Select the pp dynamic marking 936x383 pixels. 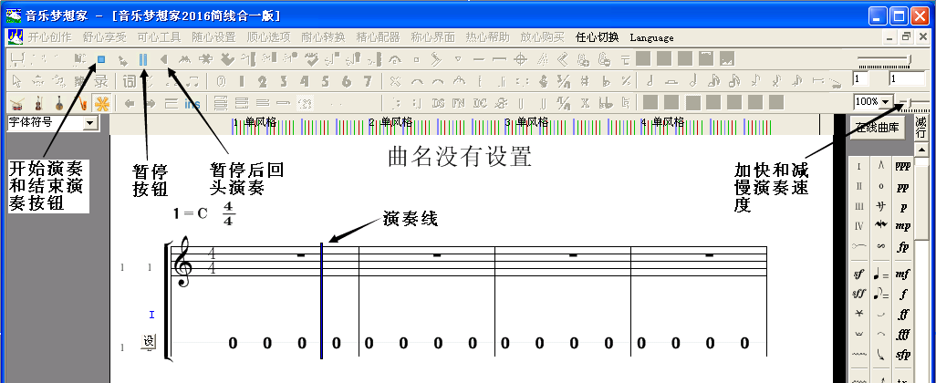pyautogui.click(x=902, y=187)
